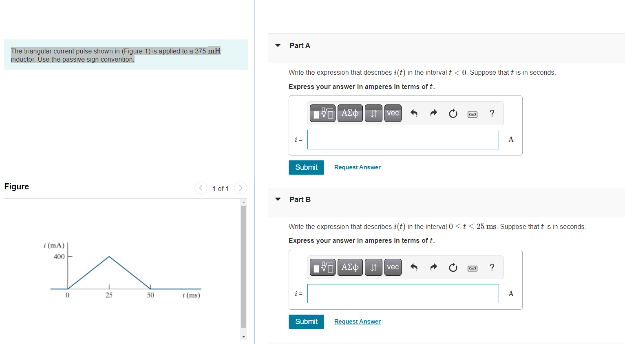This screenshot has width=625, height=344.
Task: Insert vector notation with the vec icon in Part A
Action: [x=393, y=113]
